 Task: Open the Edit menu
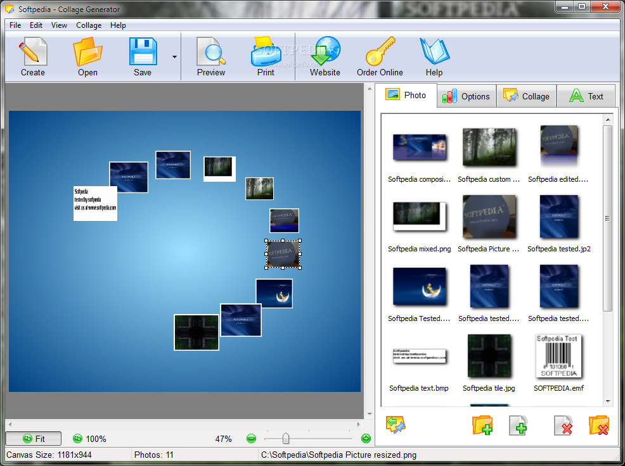[x=36, y=25]
